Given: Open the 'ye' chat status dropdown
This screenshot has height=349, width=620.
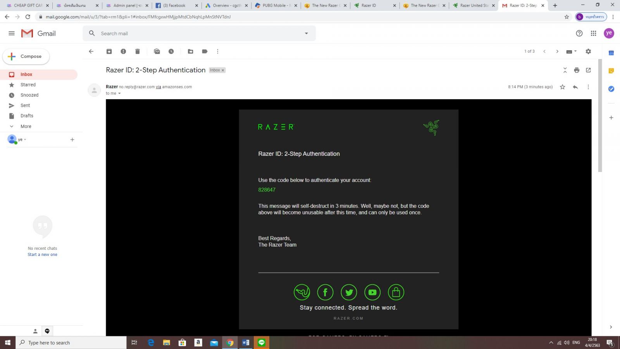Looking at the screenshot, I should pyautogui.click(x=22, y=140).
